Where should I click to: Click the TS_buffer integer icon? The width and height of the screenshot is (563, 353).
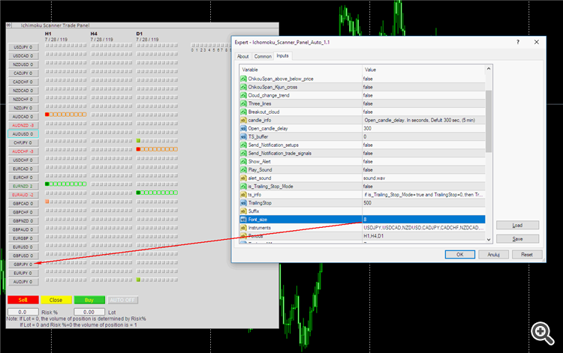coord(243,136)
